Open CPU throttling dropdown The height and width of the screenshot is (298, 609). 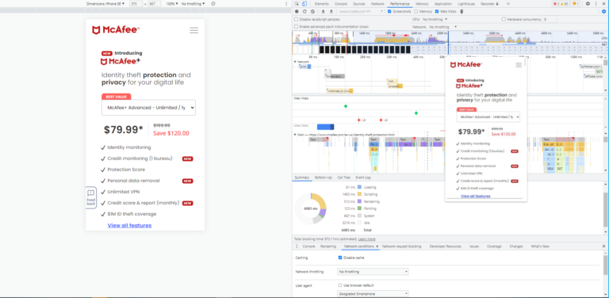pyautogui.click(x=435, y=19)
